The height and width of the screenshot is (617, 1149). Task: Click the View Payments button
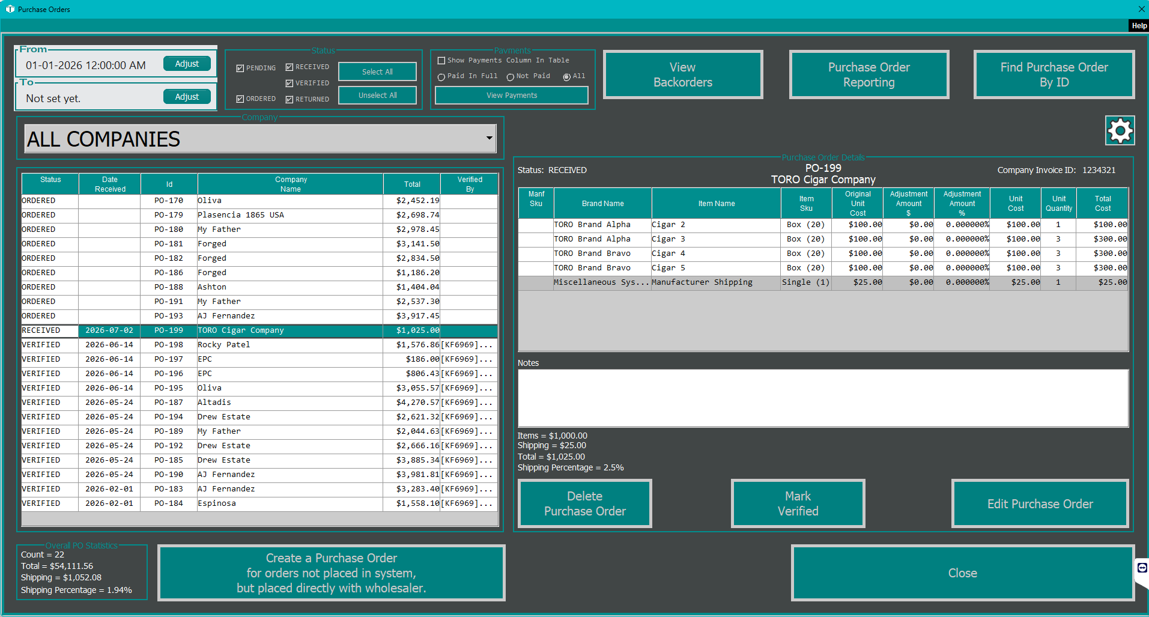point(512,95)
